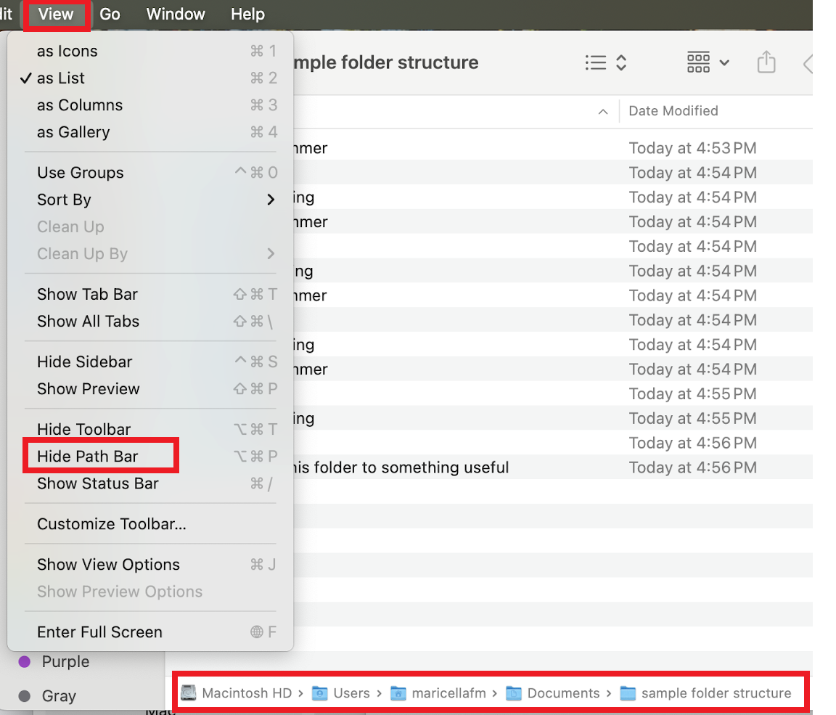Click the Gray tag label in sidebar
Screen dimensions: 836x715
click(59, 696)
